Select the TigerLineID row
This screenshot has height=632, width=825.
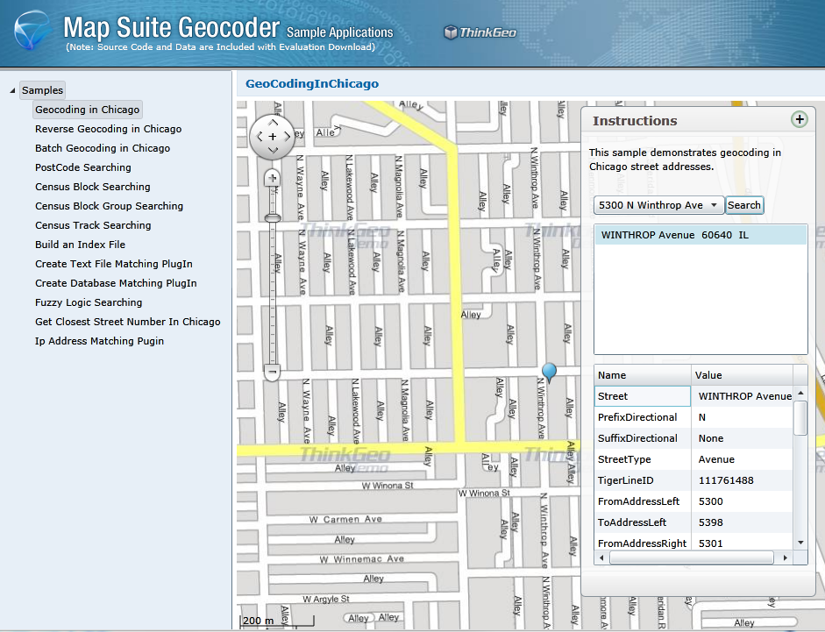[693, 480]
